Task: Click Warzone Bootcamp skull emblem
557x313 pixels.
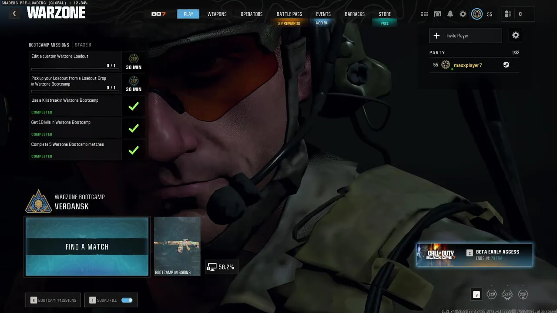Action: click(39, 201)
